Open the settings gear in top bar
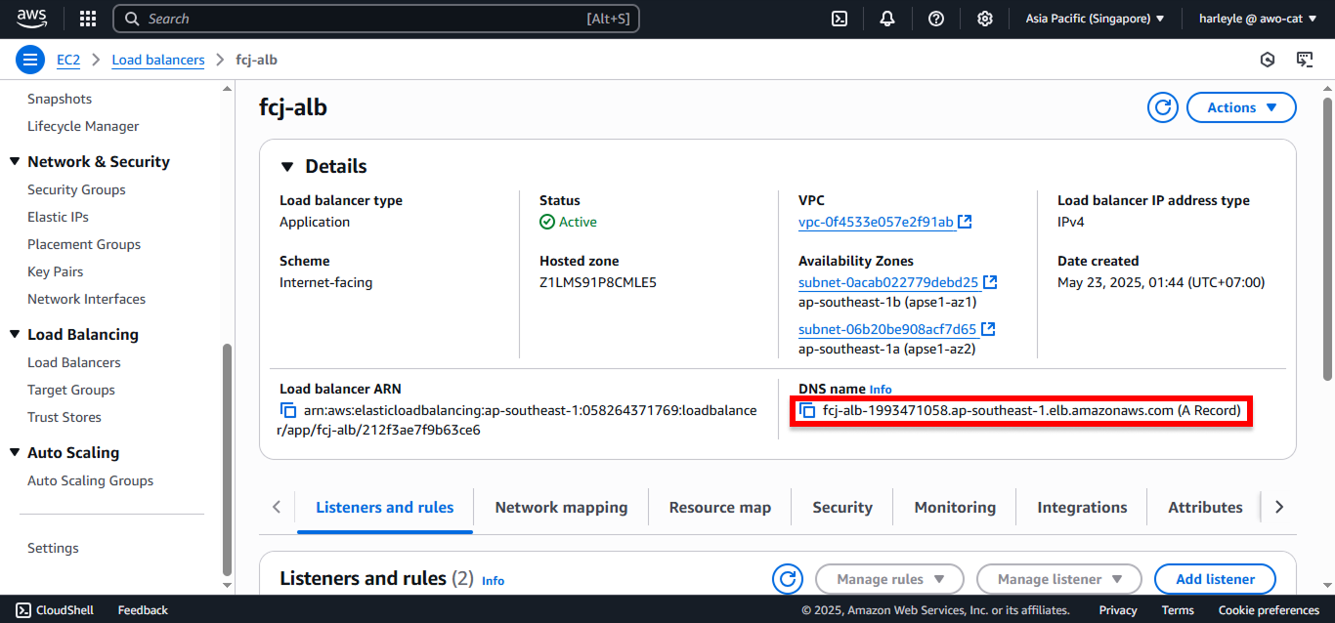1335x623 pixels. (985, 19)
